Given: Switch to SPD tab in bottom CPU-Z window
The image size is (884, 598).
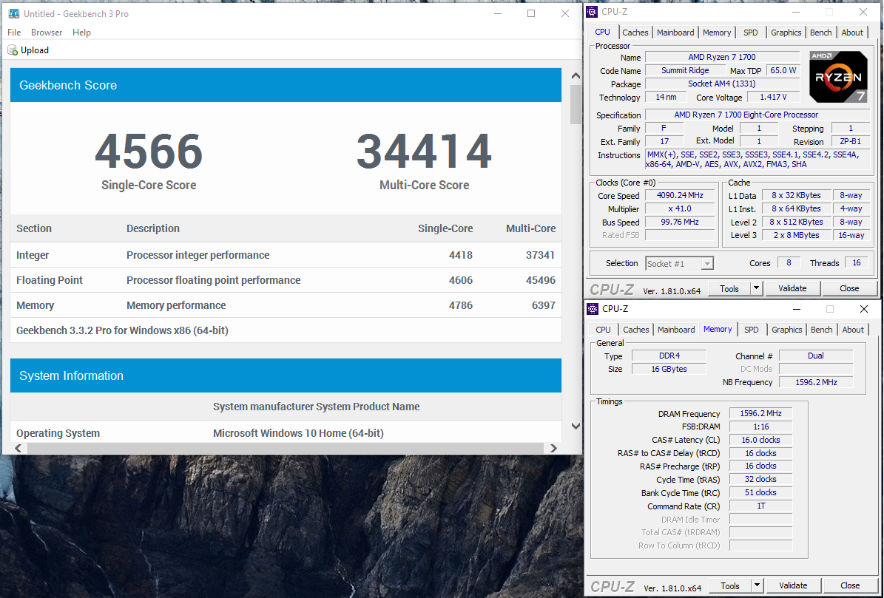Looking at the screenshot, I should coord(751,330).
